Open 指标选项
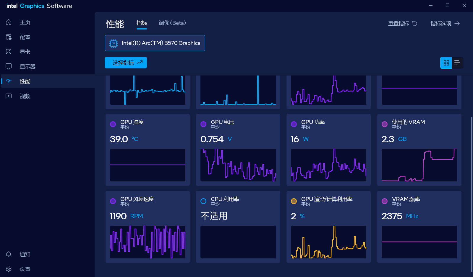The width and height of the screenshot is (473, 277). pos(445,23)
